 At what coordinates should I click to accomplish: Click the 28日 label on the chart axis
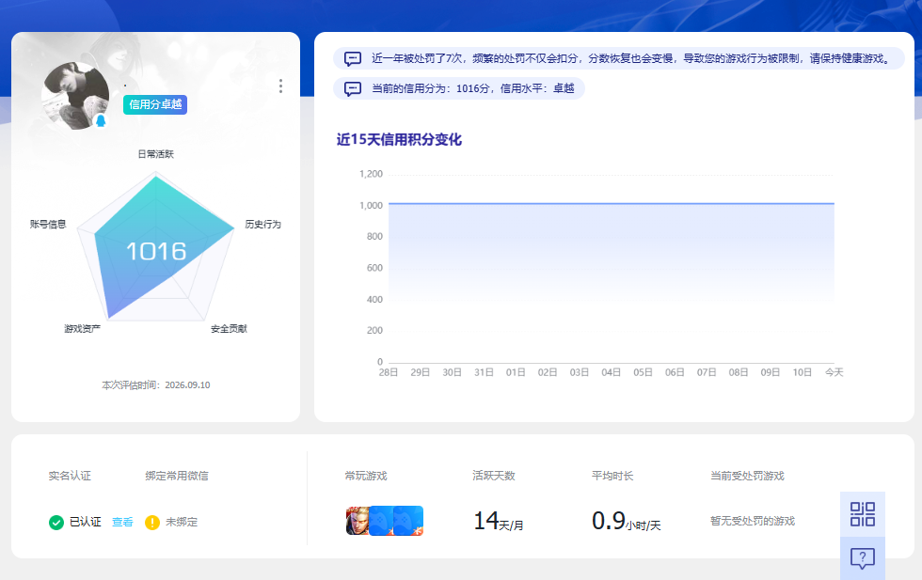tap(388, 372)
